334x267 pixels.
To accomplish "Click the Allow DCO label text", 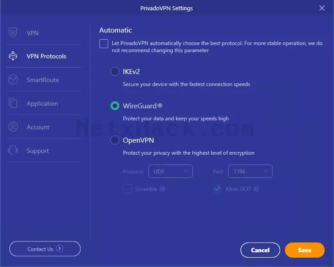I will [x=238, y=189].
